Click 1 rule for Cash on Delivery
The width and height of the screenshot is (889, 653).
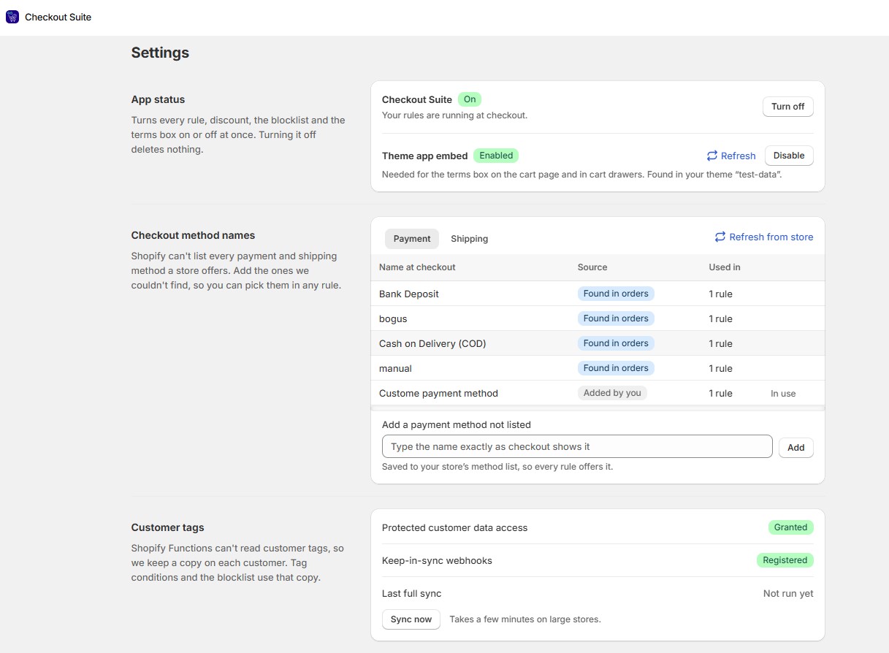(x=721, y=343)
